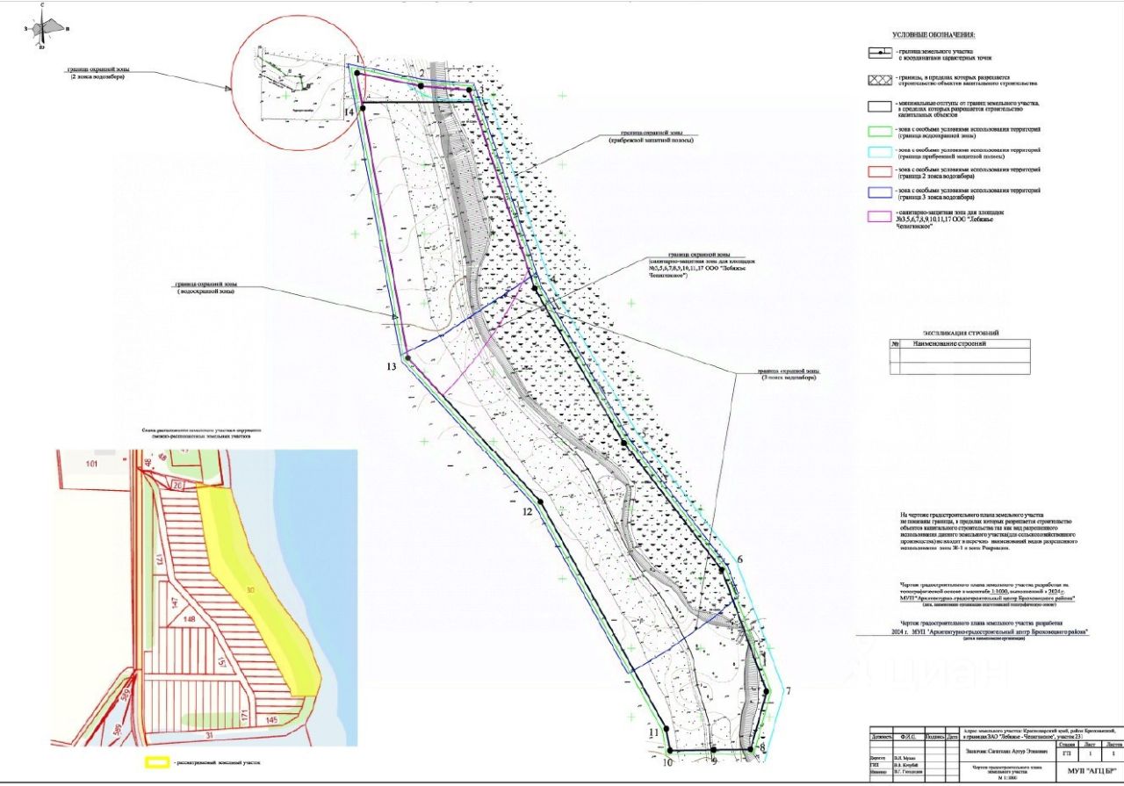Viewport: 1124px width, 786px height.
Task: Click the 'Должность' header in title block
Action: pos(883,736)
